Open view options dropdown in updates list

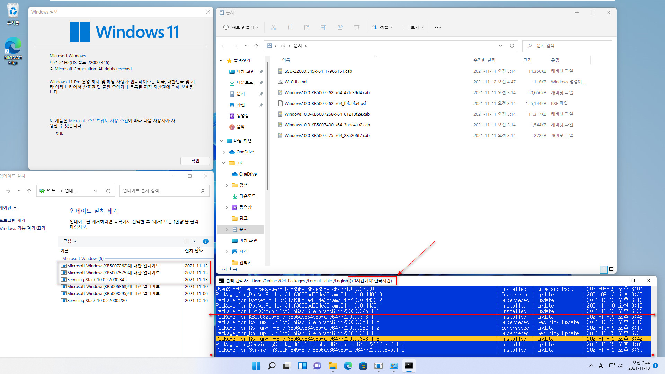[x=194, y=241]
